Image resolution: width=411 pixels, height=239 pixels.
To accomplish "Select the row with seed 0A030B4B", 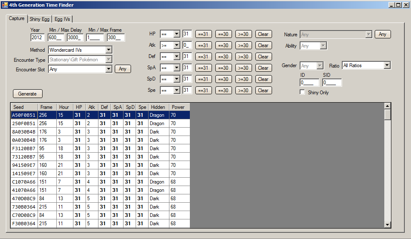I will pos(101,140).
